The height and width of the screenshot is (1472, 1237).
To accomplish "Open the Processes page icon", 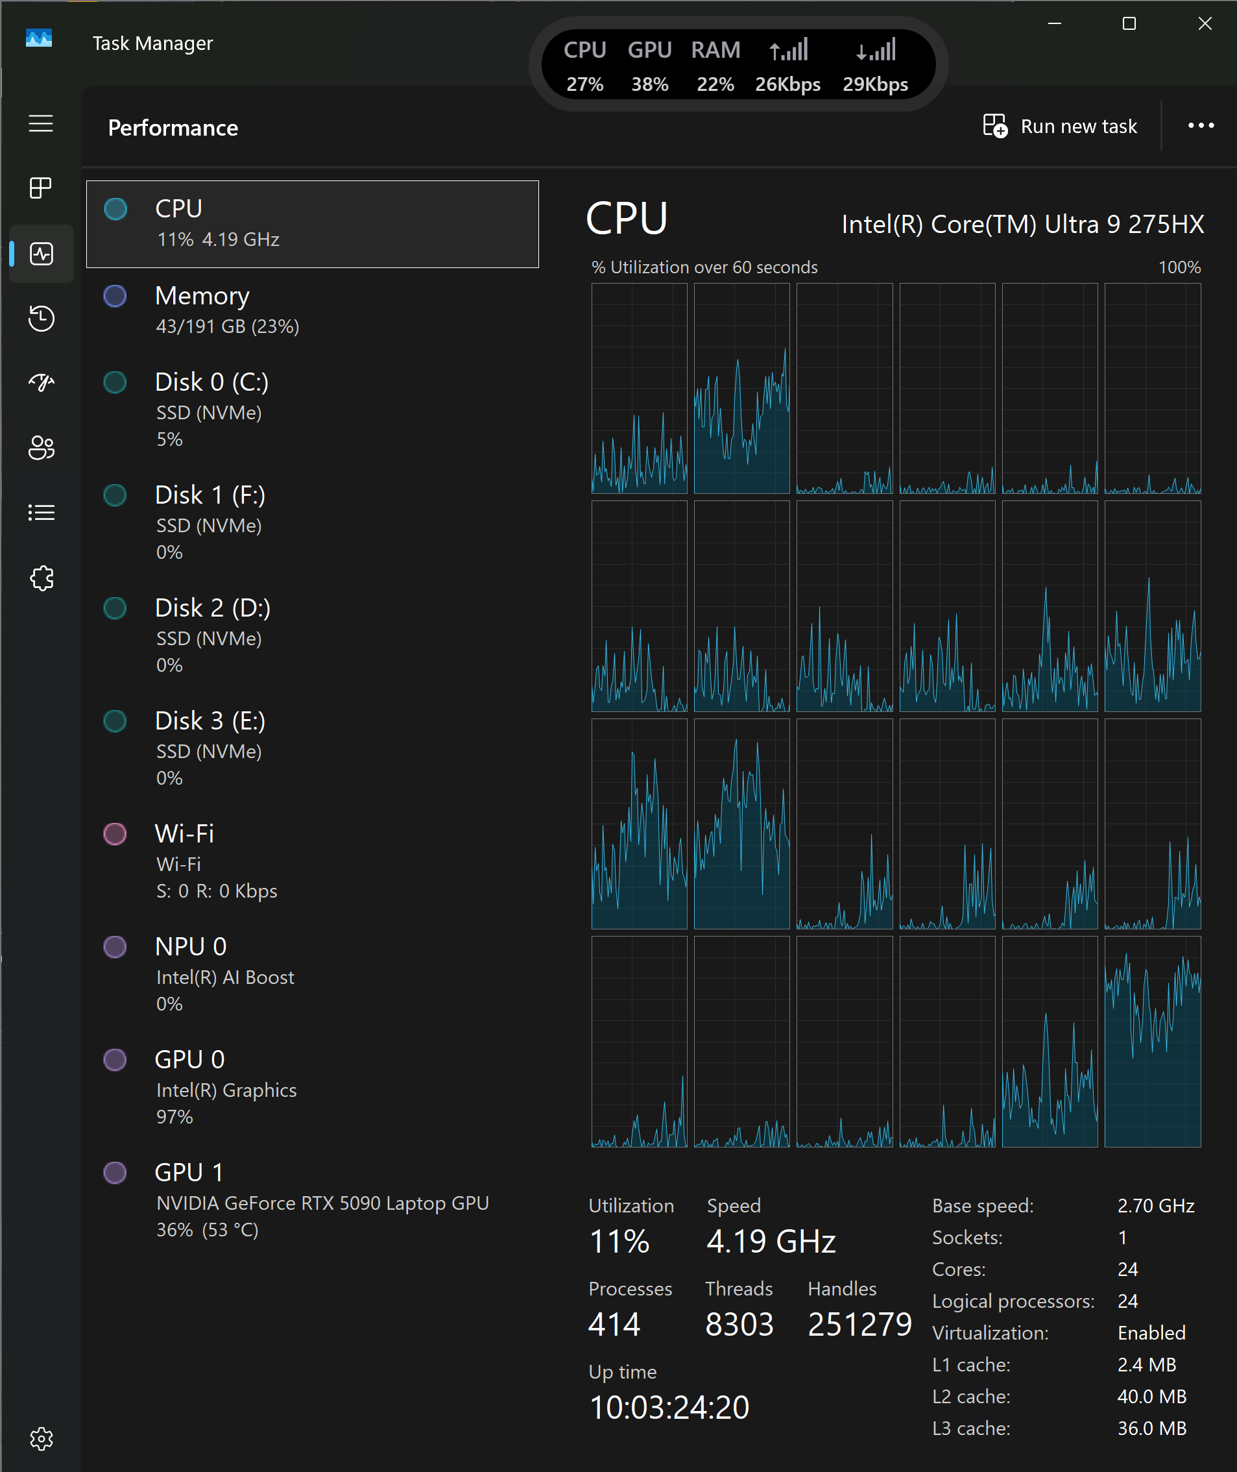I will 41,188.
